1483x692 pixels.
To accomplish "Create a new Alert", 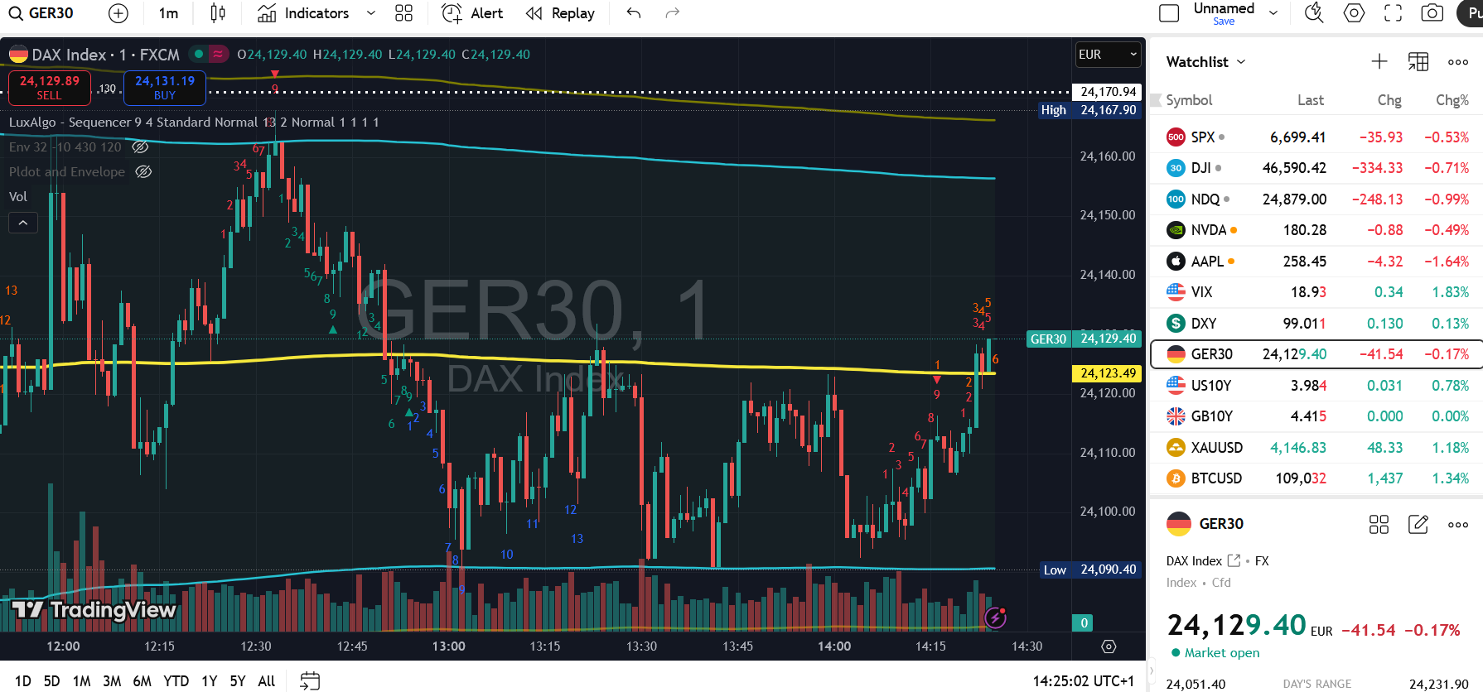I will (x=472, y=13).
